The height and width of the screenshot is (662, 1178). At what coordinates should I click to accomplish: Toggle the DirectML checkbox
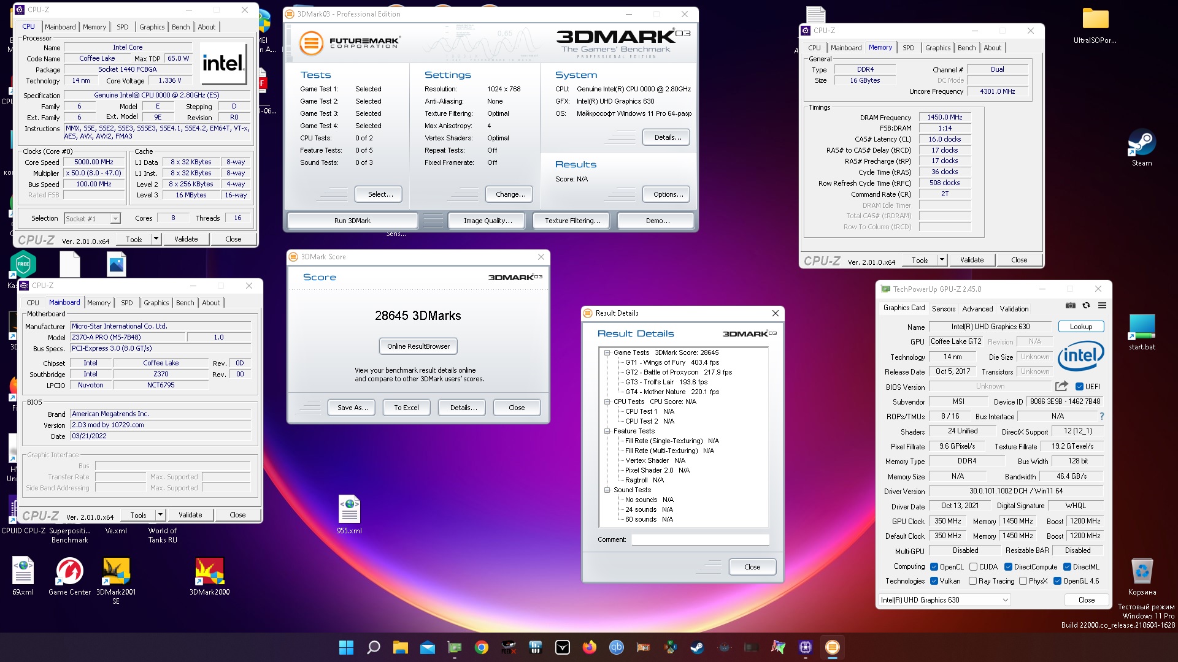[1067, 567]
